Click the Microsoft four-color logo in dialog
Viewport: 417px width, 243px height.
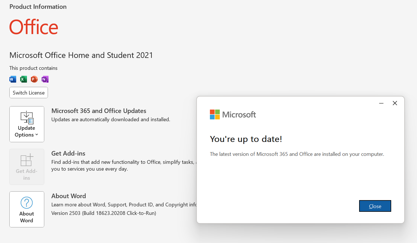point(215,114)
